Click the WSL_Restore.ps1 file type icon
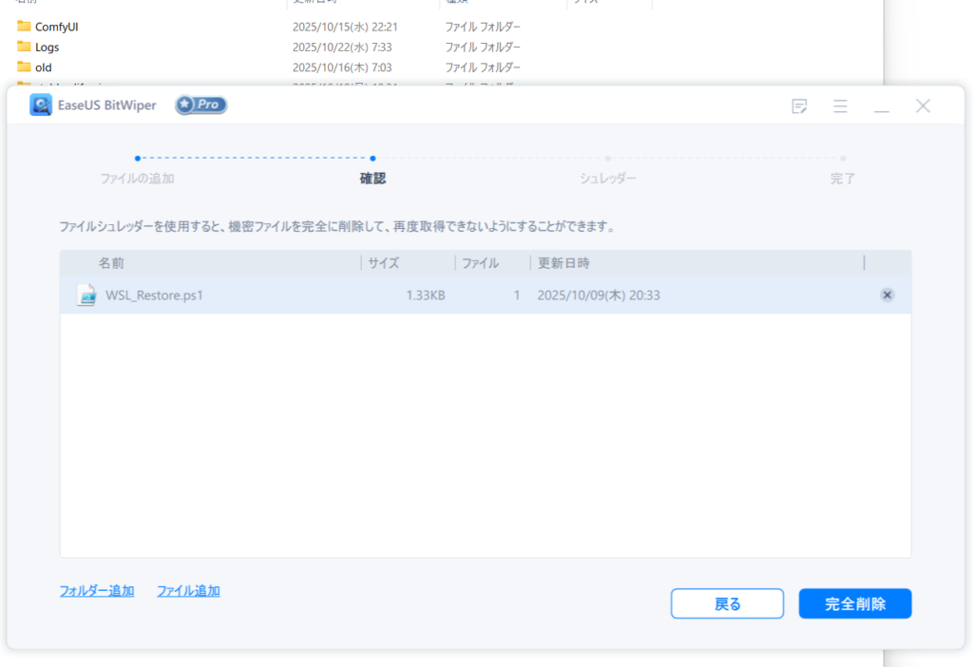The height and width of the screenshot is (667, 973). [x=86, y=295]
